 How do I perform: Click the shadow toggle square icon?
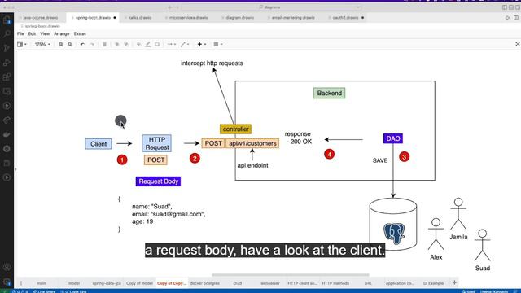[157, 44]
